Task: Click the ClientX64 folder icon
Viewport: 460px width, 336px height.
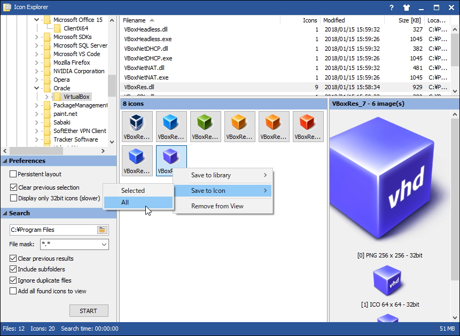Action: click(58, 28)
